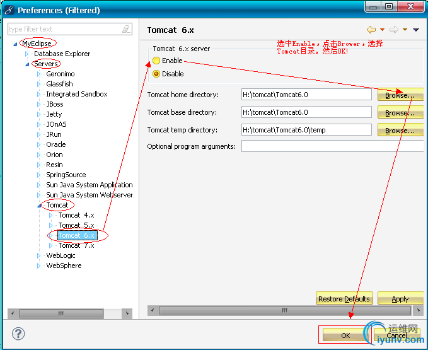The height and width of the screenshot is (350, 428).
Task: Click the Tomcat home directory field
Action: pyautogui.click(x=306, y=95)
